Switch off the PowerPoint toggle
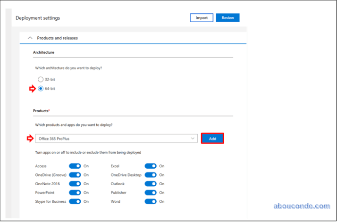 point(75,192)
